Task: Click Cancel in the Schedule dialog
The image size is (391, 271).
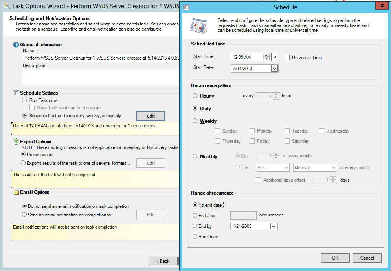Action: pyautogui.click(x=367, y=258)
